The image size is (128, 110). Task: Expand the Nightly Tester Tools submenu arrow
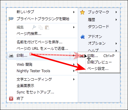coord(74,71)
